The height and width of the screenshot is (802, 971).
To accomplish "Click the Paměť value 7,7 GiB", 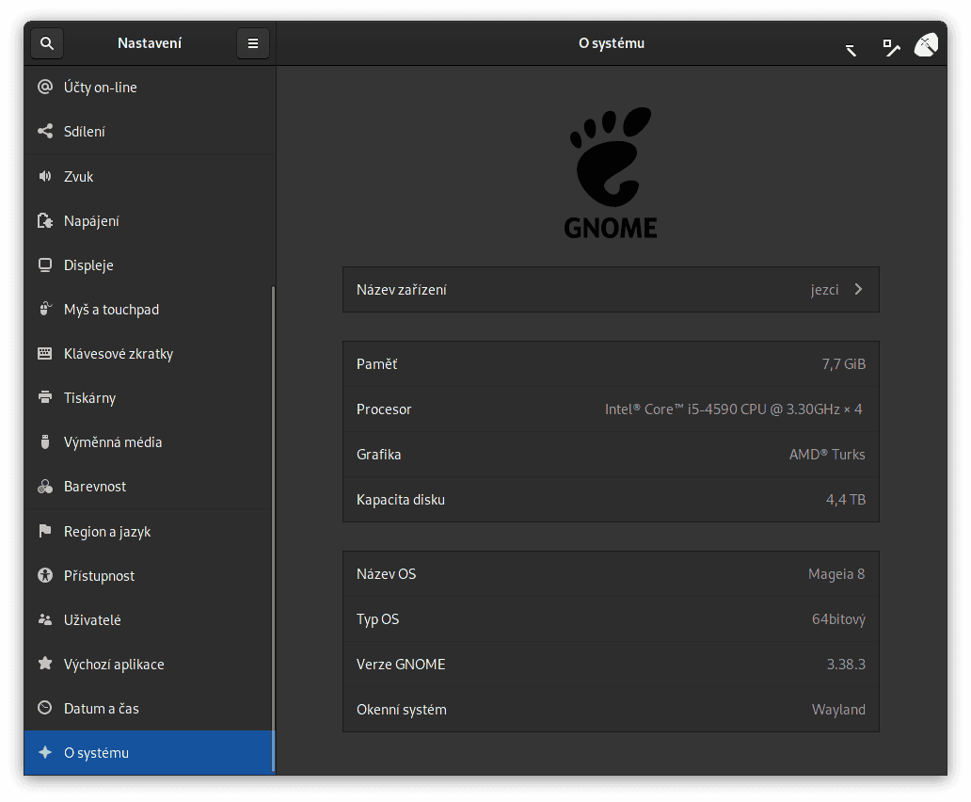I will click(843, 364).
